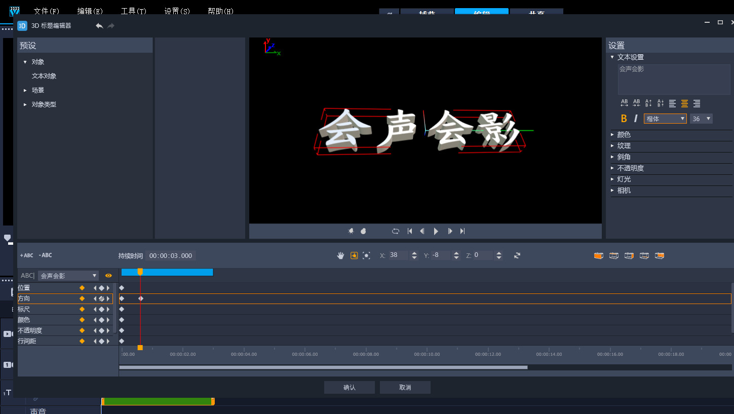Select the resize tool icon
Image resolution: width=734 pixels, height=414 pixels.
[x=366, y=255]
